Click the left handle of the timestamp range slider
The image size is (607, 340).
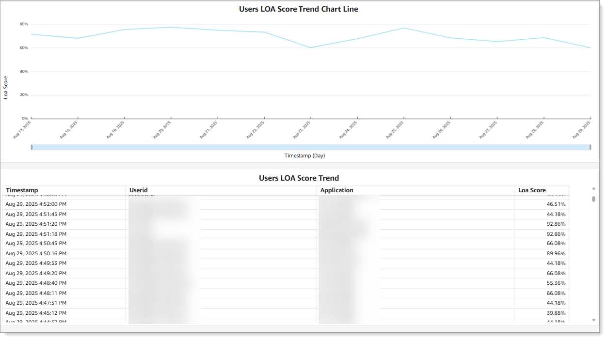(32, 146)
